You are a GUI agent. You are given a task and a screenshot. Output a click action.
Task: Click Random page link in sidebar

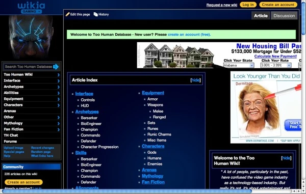41,152
